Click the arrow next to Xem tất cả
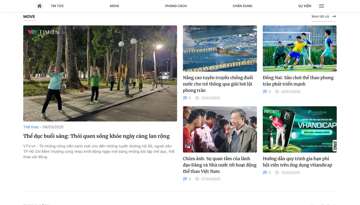Viewport: 360px width, 205px height. click(x=334, y=16)
